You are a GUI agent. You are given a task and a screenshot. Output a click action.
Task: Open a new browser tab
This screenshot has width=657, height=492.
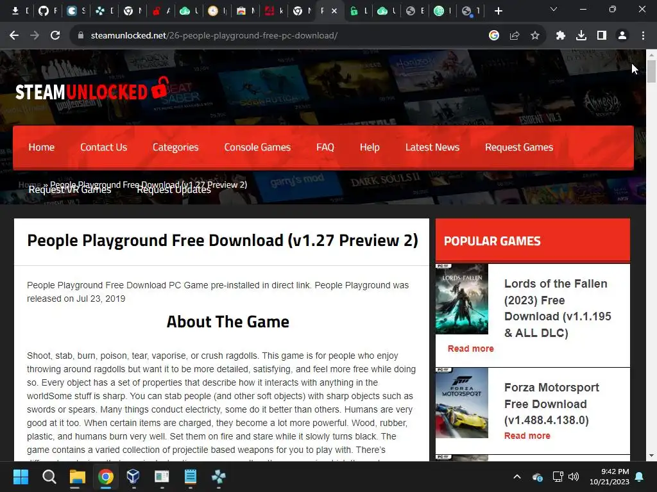click(498, 12)
